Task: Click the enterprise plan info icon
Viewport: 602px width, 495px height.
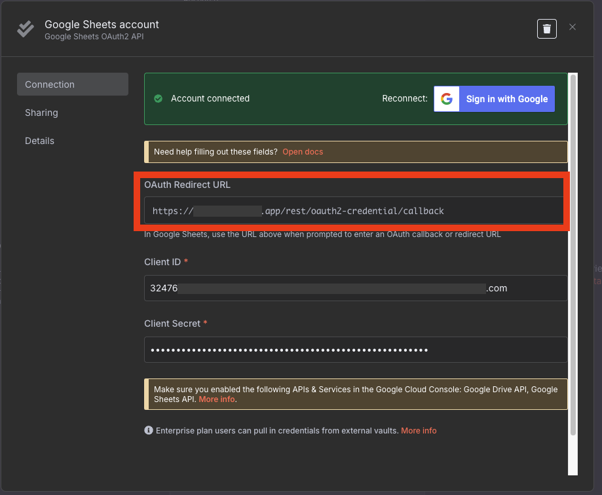Action: click(149, 430)
